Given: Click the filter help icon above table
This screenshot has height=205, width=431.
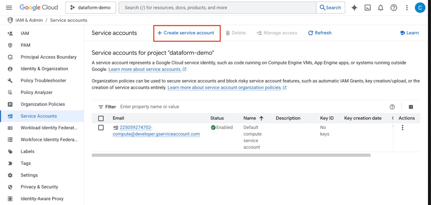Looking at the screenshot, I should pyautogui.click(x=392, y=107).
